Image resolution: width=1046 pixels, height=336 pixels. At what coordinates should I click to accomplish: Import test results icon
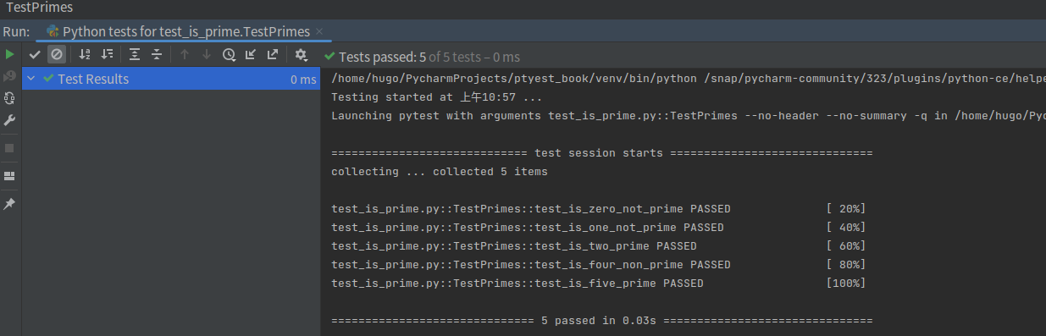(251, 55)
